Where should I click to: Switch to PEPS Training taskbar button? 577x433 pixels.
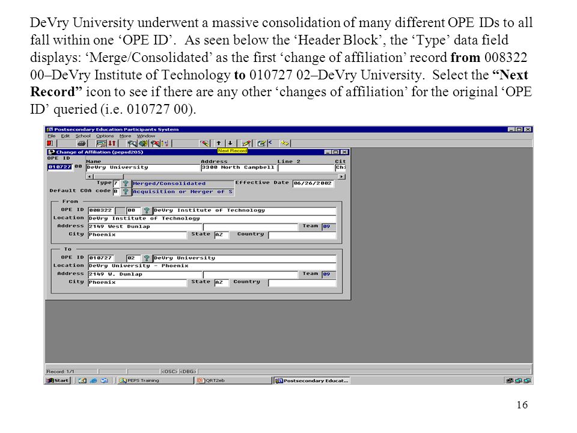point(154,380)
